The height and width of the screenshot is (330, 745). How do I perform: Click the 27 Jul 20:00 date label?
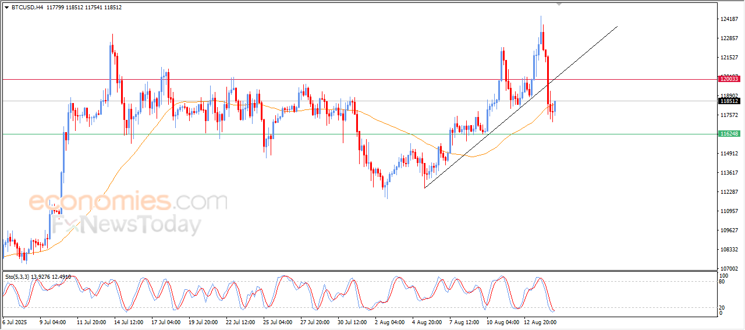pos(315,322)
